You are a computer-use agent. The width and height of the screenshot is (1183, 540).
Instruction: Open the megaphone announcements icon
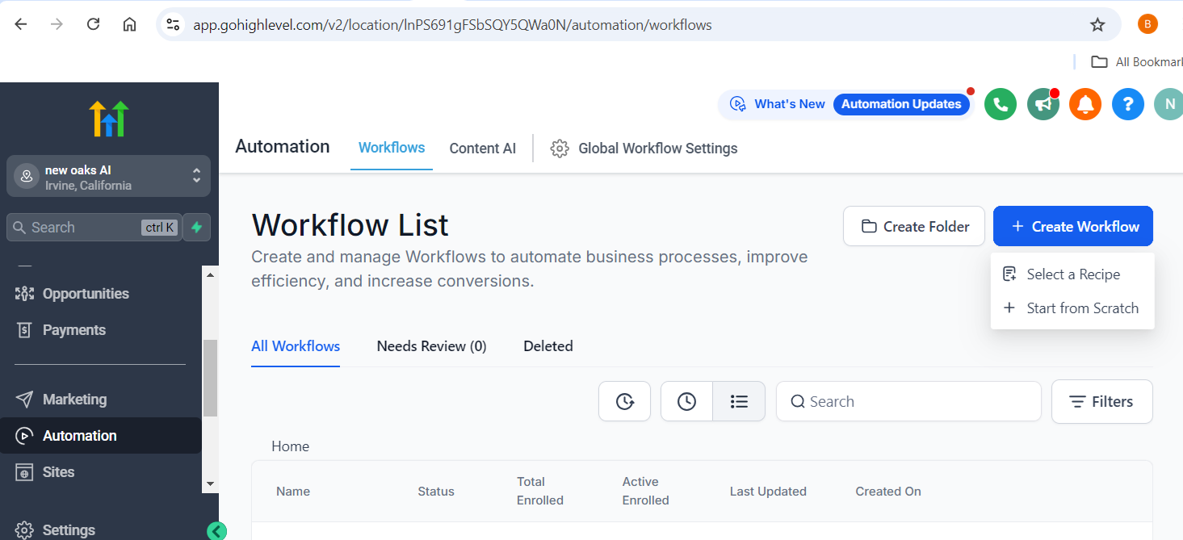(1042, 104)
